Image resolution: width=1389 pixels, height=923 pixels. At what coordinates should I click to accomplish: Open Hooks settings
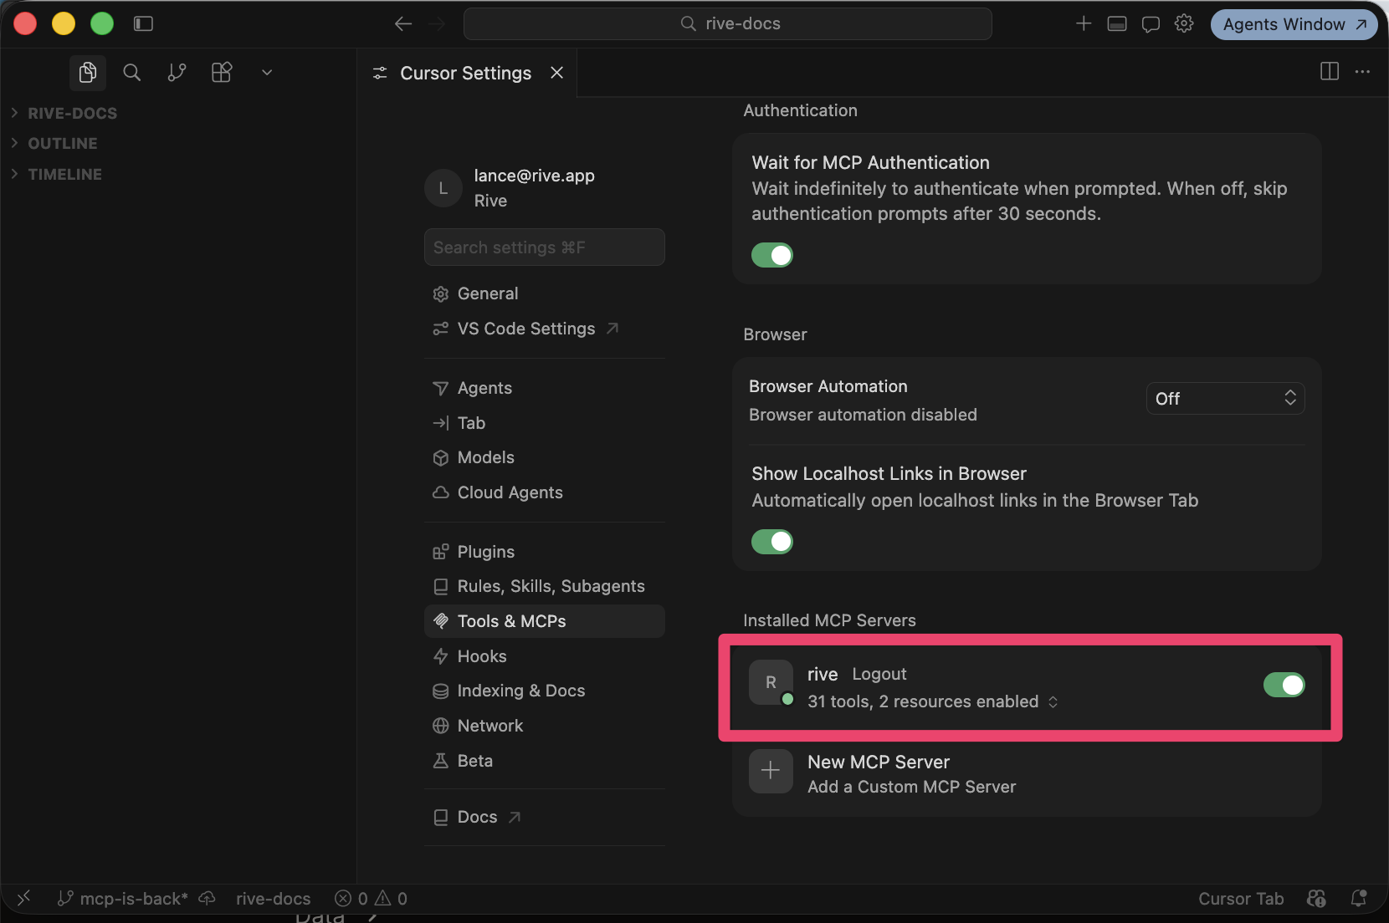[x=545, y=656]
